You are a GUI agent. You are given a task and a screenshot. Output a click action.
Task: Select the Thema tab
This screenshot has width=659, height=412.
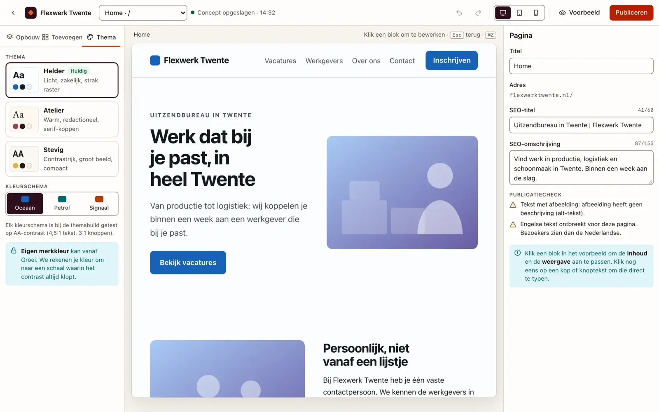[101, 37]
